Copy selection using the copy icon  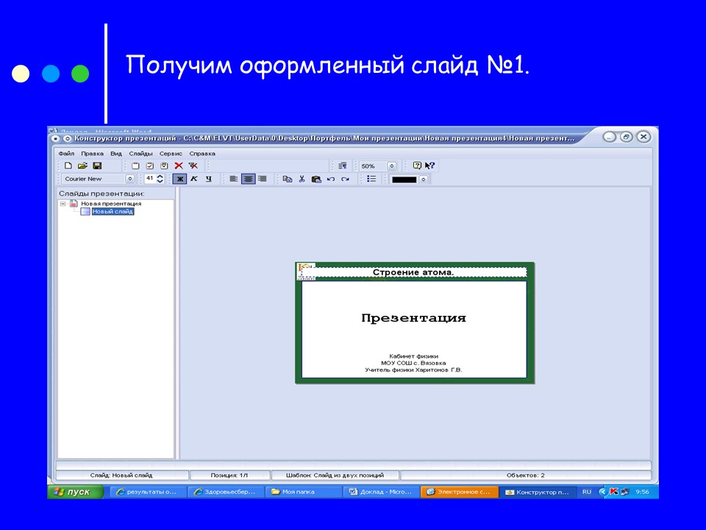coord(288,179)
